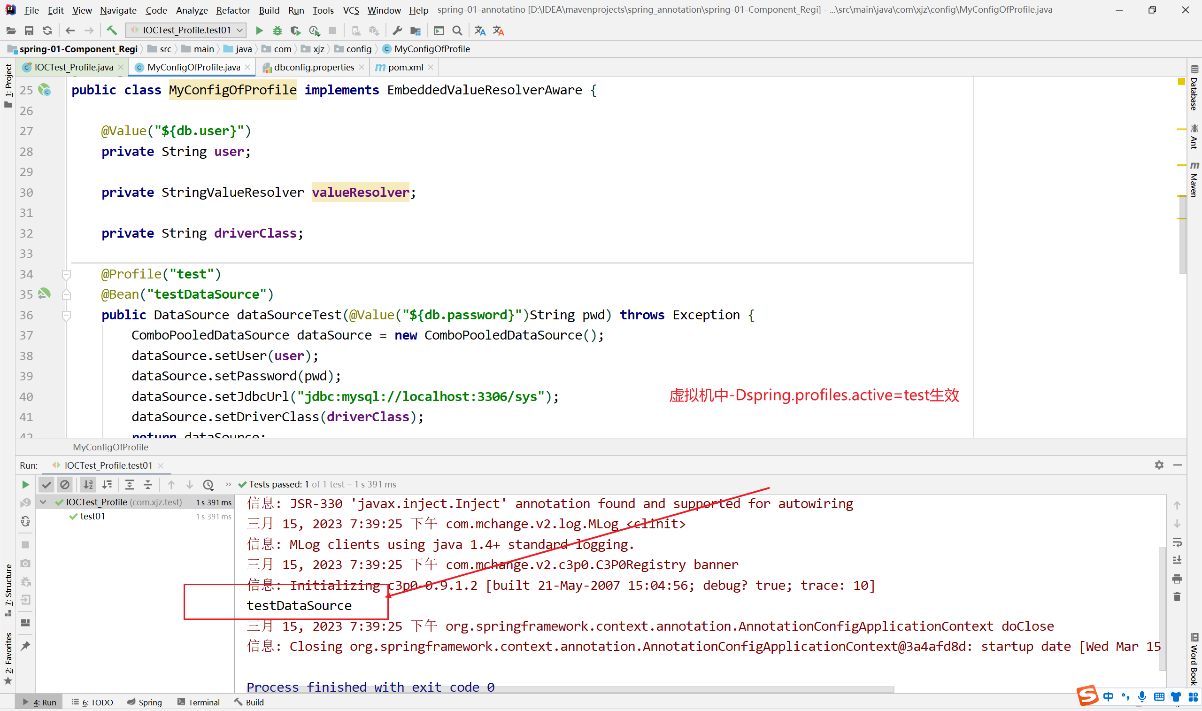Click the Open folder toolbar icon
The width and height of the screenshot is (1202, 711).
[x=10, y=31]
